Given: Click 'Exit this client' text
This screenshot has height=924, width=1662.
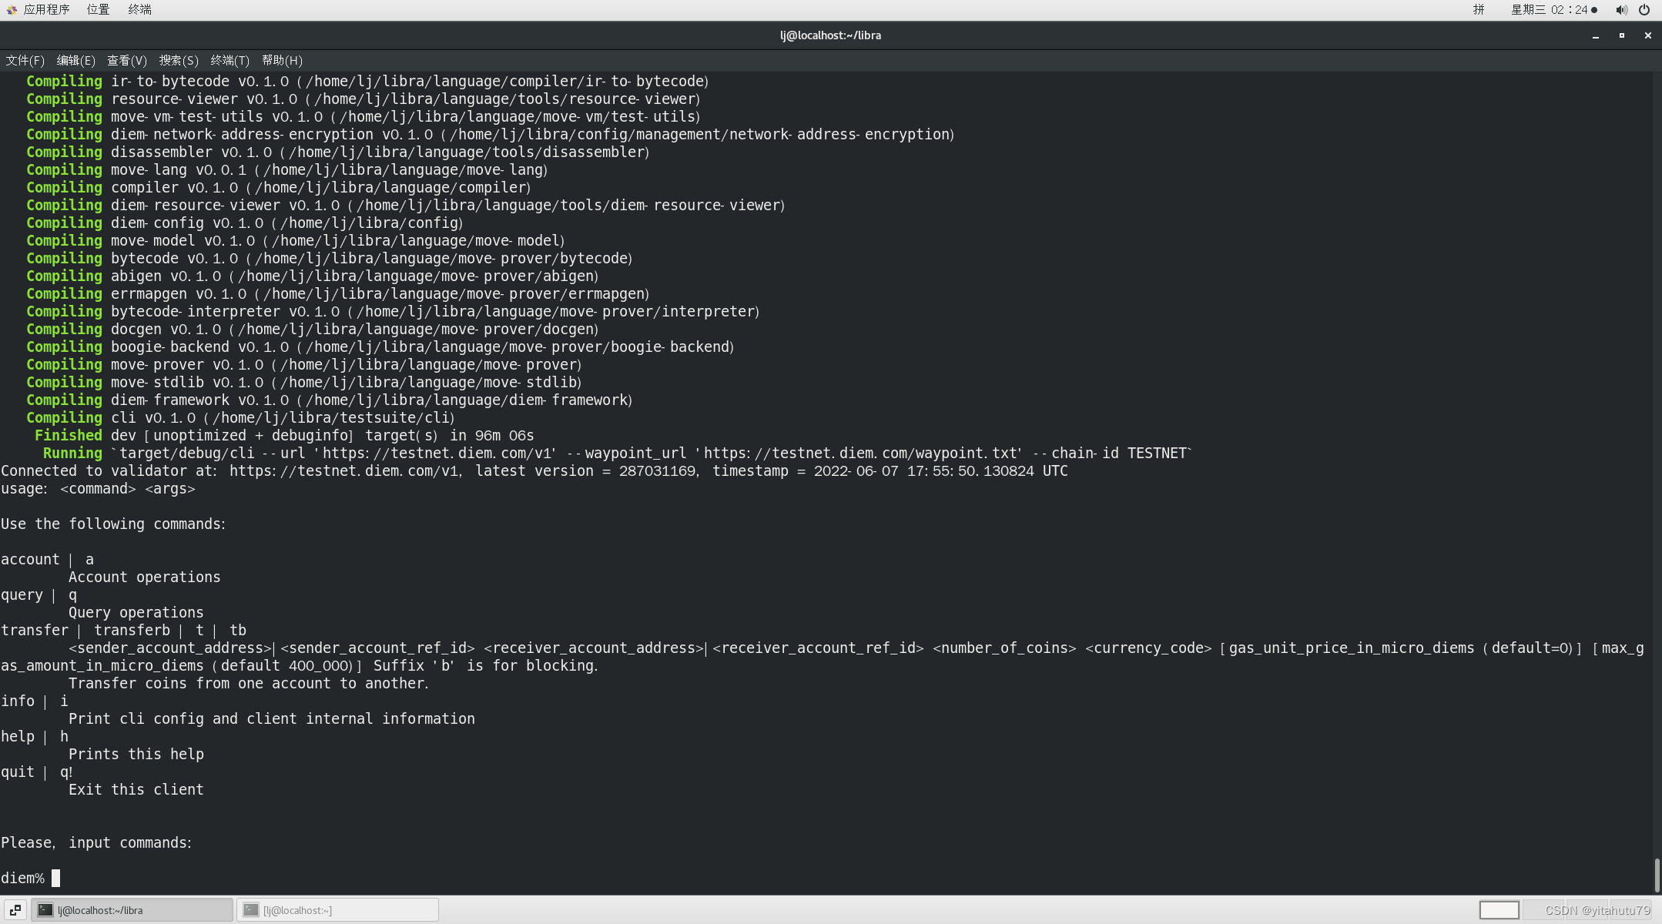Looking at the screenshot, I should (x=136, y=789).
